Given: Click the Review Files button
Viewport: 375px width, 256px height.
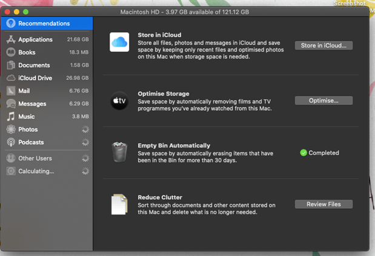Looking at the screenshot, I should (324, 204).
